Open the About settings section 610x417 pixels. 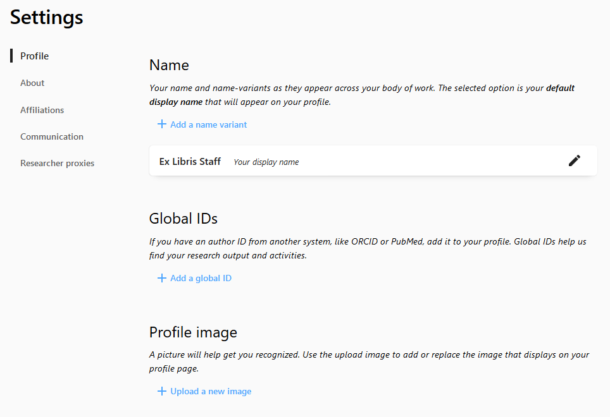pyautogui.click(x=32, y=83)
